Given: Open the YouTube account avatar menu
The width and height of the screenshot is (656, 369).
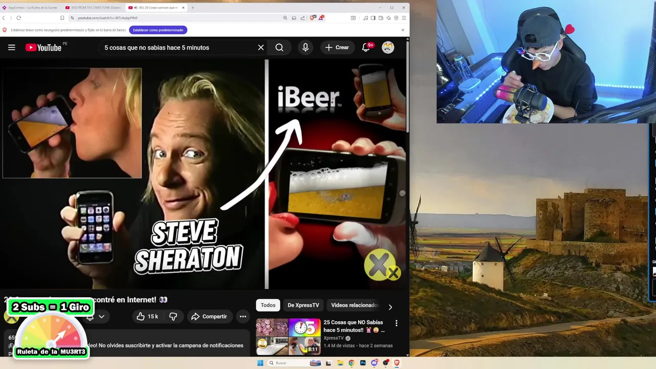Looking at the screenshot, I should 388,48.
